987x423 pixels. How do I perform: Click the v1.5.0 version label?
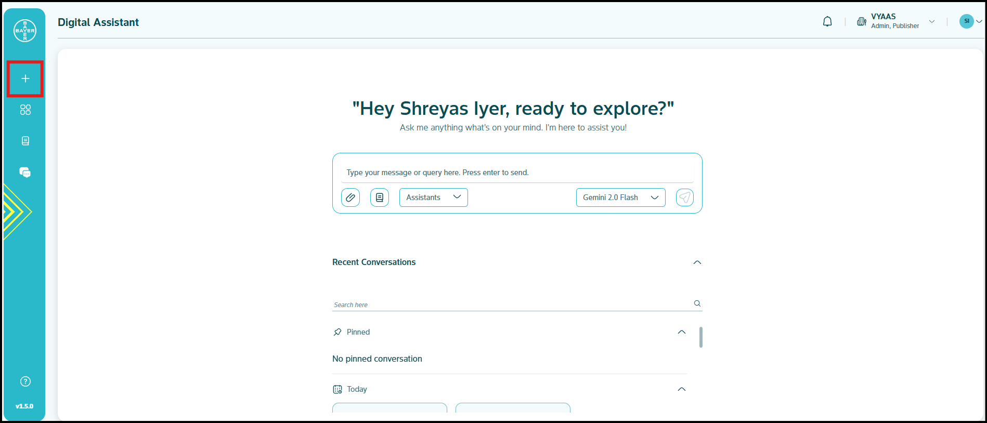pos(24,406)
